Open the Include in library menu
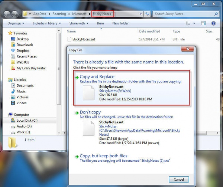Image resolution: width=223 pixels, height=187 pixels. pyautogui.click(x=47, y=23)
